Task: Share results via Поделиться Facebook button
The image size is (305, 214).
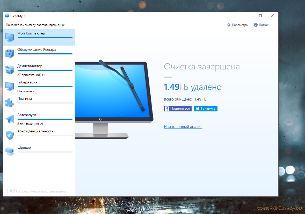Action: 178,109
